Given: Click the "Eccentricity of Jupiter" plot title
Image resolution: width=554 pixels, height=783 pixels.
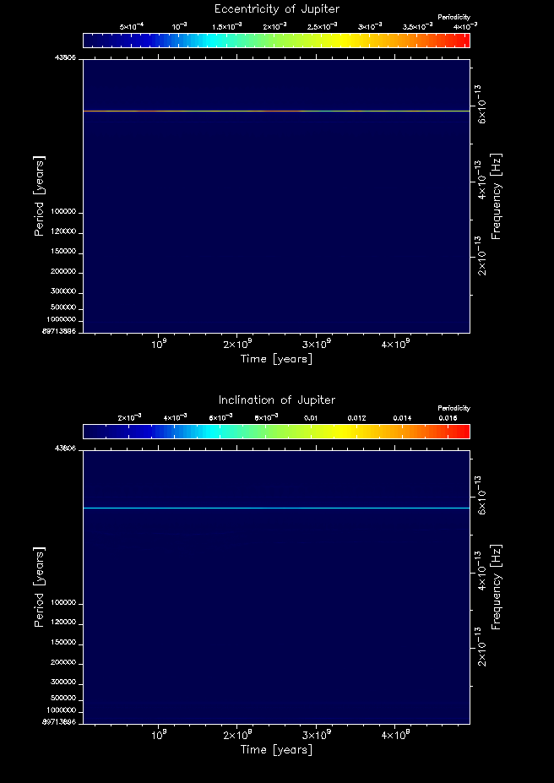Looking at the screenshot, I should click(276, 8).
